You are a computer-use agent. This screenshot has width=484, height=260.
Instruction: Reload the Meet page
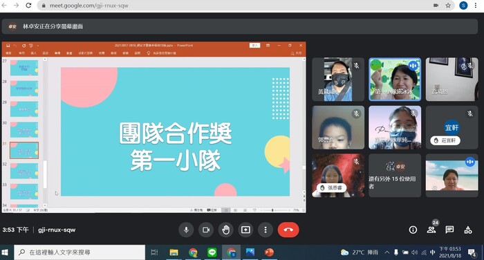point(28,6)
